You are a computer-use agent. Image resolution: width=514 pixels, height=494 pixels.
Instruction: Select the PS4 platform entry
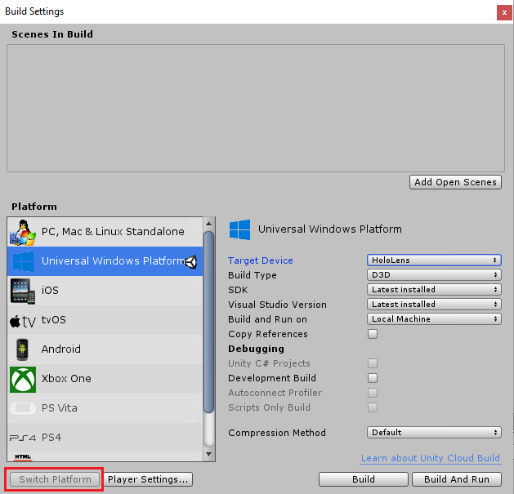(105, 438)
